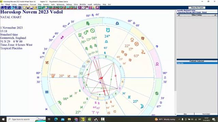Click the Horoskop Novem 2023 Vodol chart title
The width and height of the screenshot is (218, 122).
click(32, 12)
